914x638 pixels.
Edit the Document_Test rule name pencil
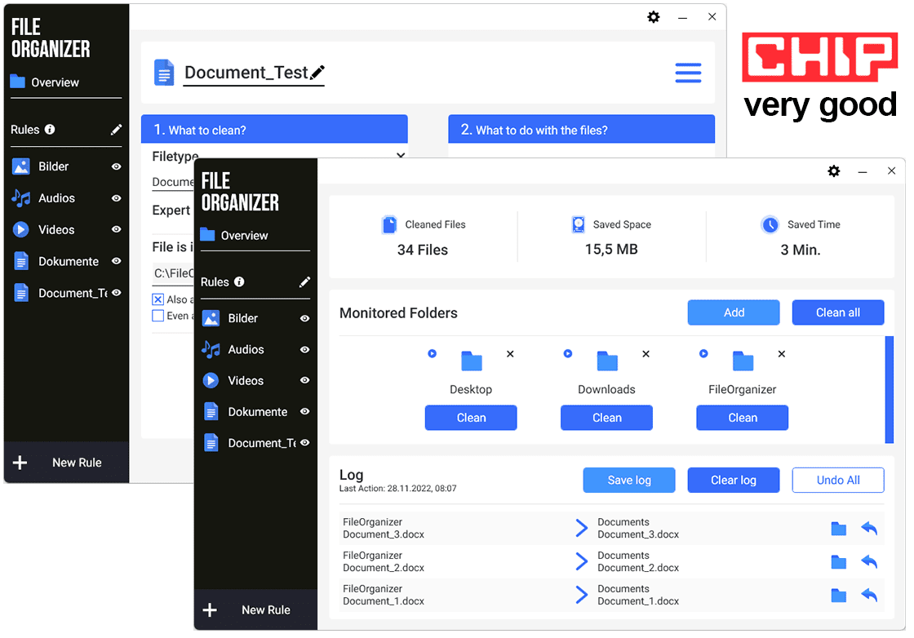coord(317,73)
